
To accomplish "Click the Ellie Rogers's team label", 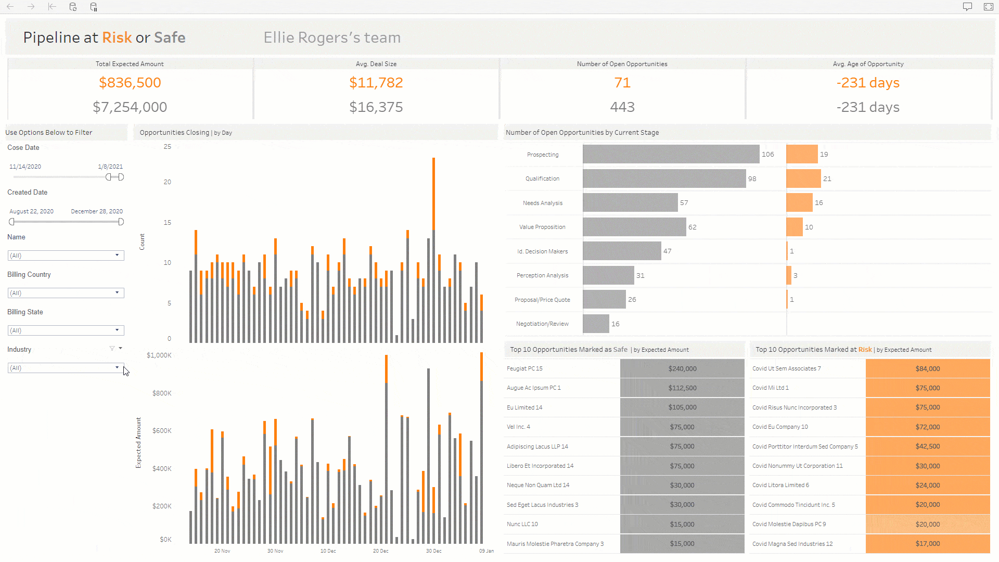I will tap(331, 37).
